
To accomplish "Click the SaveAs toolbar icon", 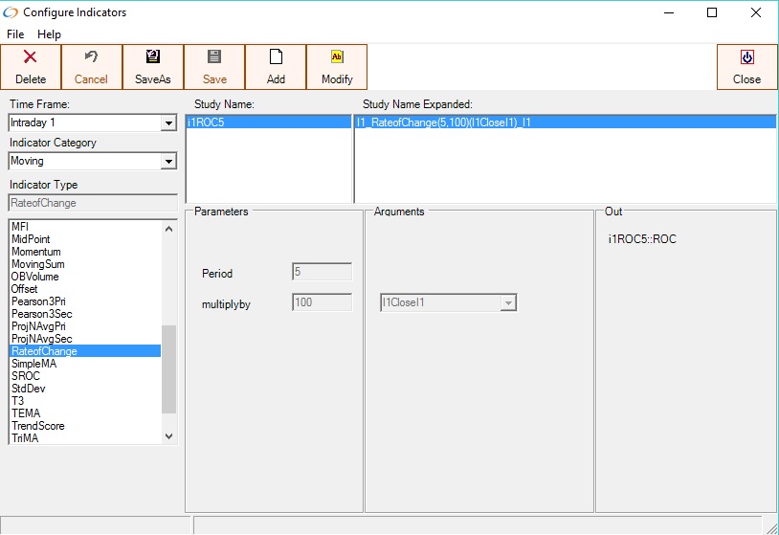I will point(153,57).
